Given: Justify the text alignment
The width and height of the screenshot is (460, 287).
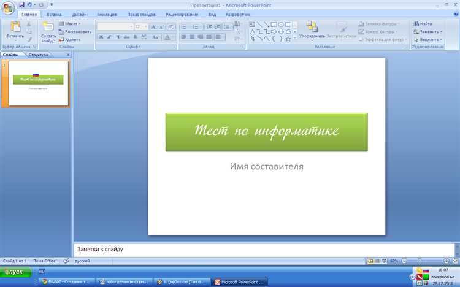Looking at the screenshot, I should (209, 37).
